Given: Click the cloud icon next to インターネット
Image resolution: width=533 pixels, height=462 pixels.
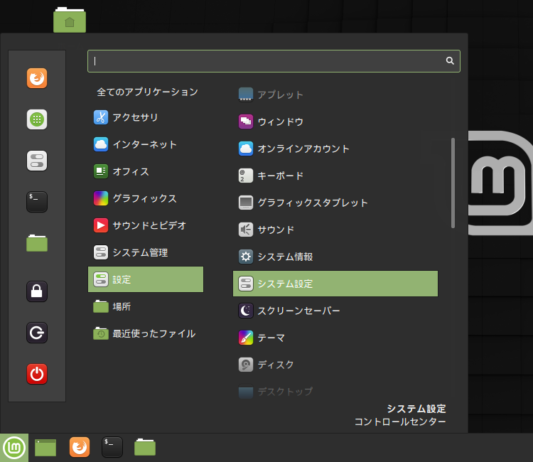Looking at the screenshot, I should click(x=101, y=144).
